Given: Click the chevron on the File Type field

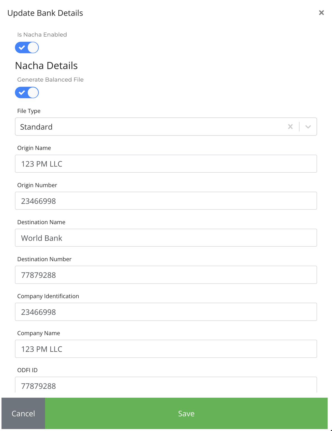Looking at the screenshot, I should click(308, 127).
